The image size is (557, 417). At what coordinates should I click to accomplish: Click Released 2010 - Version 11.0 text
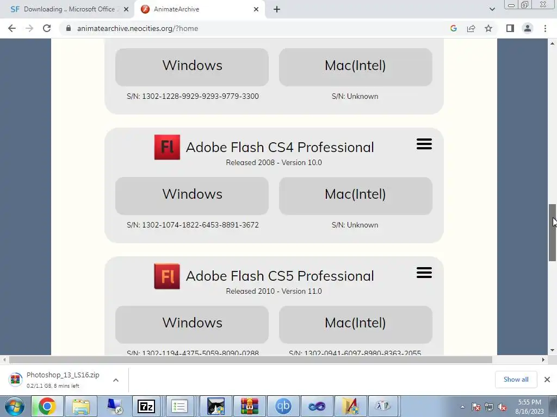click(274, 291)
